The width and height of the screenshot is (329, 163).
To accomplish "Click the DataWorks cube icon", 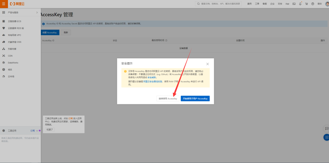I will [x=4, y=63].
